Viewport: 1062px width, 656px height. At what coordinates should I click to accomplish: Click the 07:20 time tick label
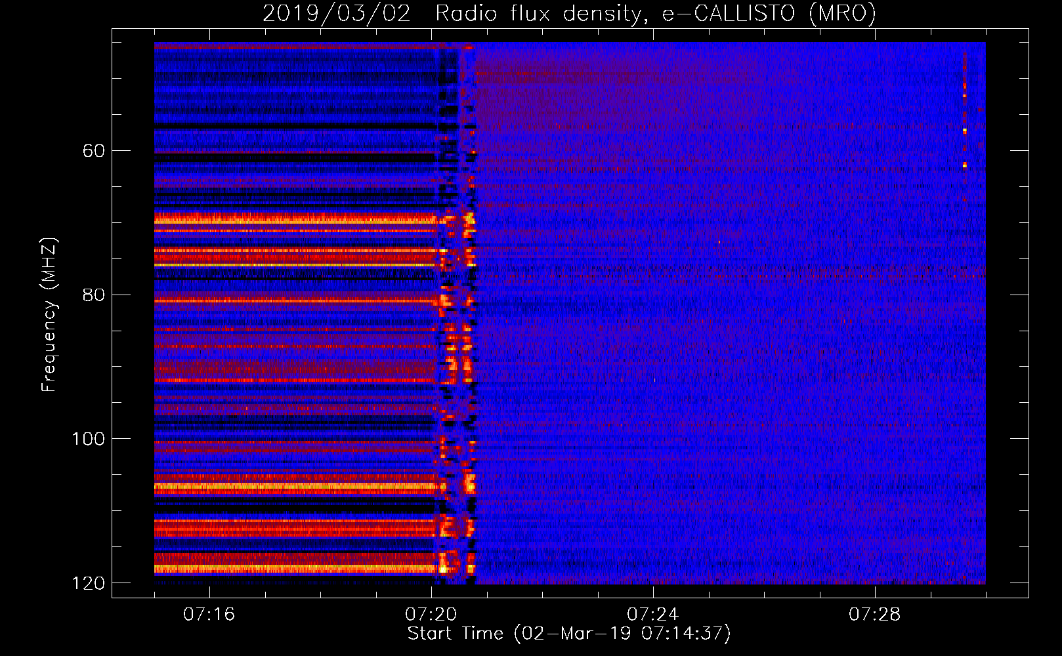click(431, 614)
